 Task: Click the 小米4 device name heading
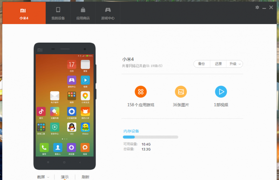click(x=128, y=59)
